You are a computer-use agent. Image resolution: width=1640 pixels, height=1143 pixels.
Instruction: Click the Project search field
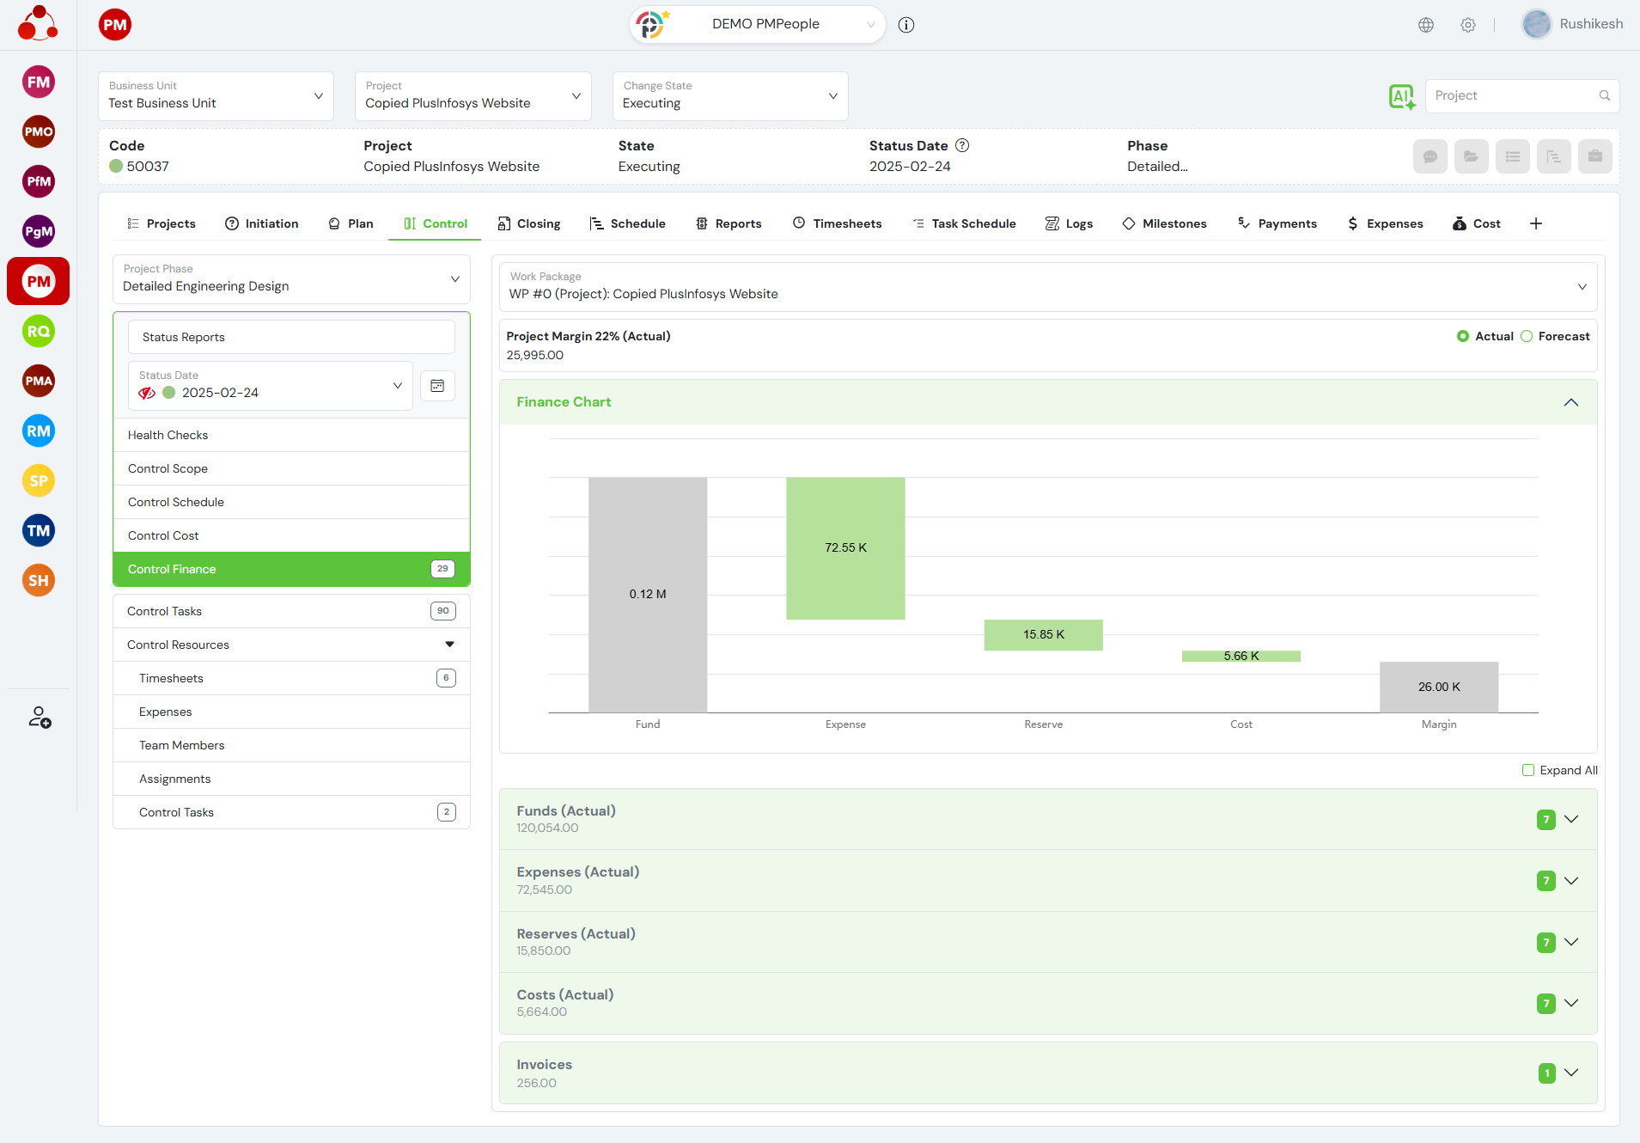click(1514, 96)
